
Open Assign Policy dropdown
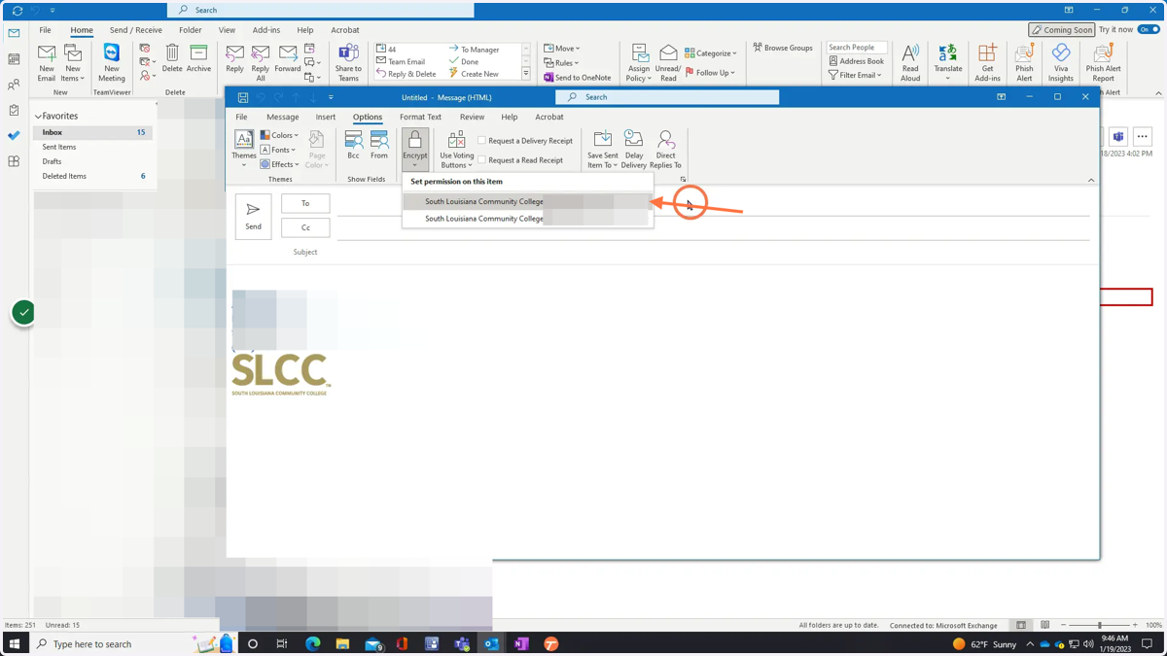(x=639, y=63)
